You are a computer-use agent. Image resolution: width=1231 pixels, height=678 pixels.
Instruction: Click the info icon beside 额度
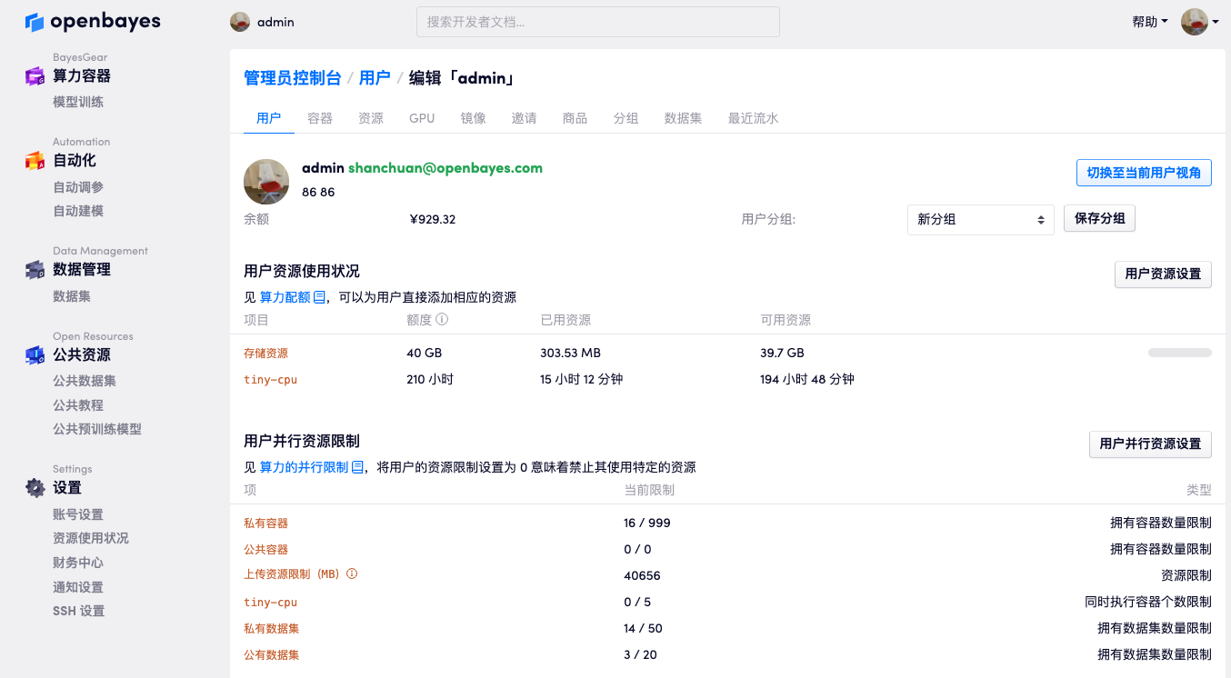pyautogui.click(x=442, y=320)
